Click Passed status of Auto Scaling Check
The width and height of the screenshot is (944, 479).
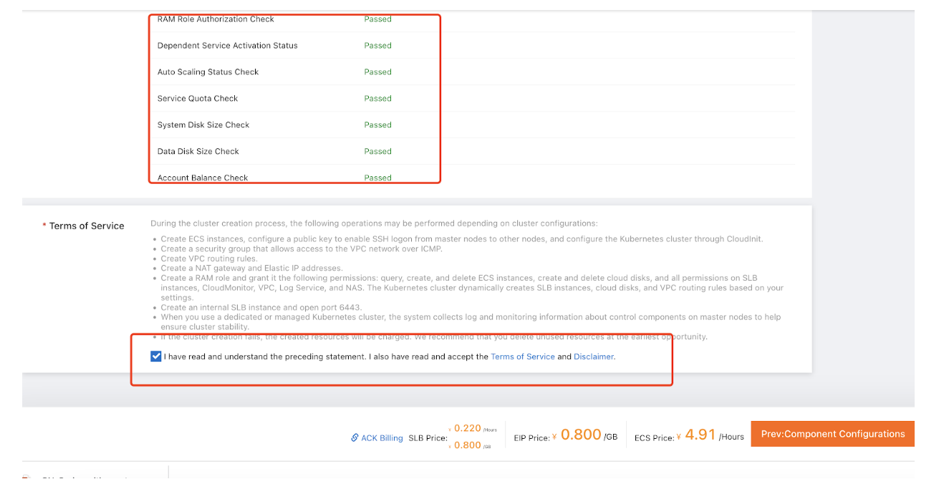377,72
